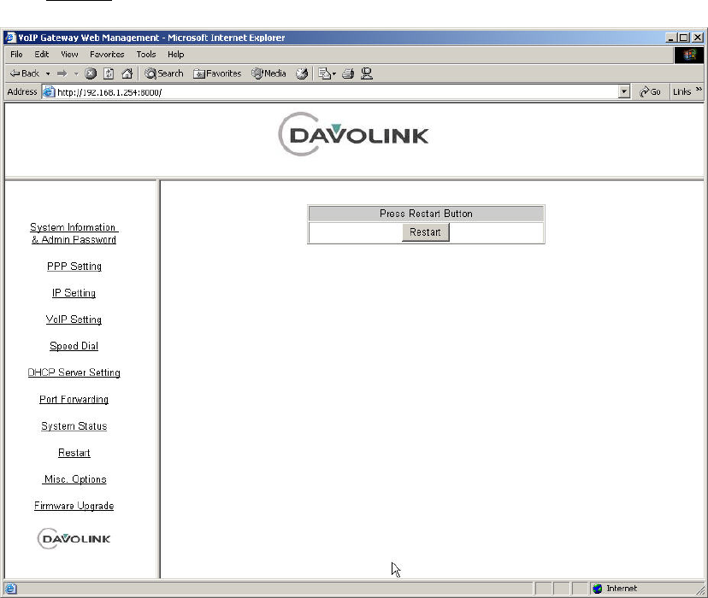Refresh the page with the Refresh icon

(109, 73)
